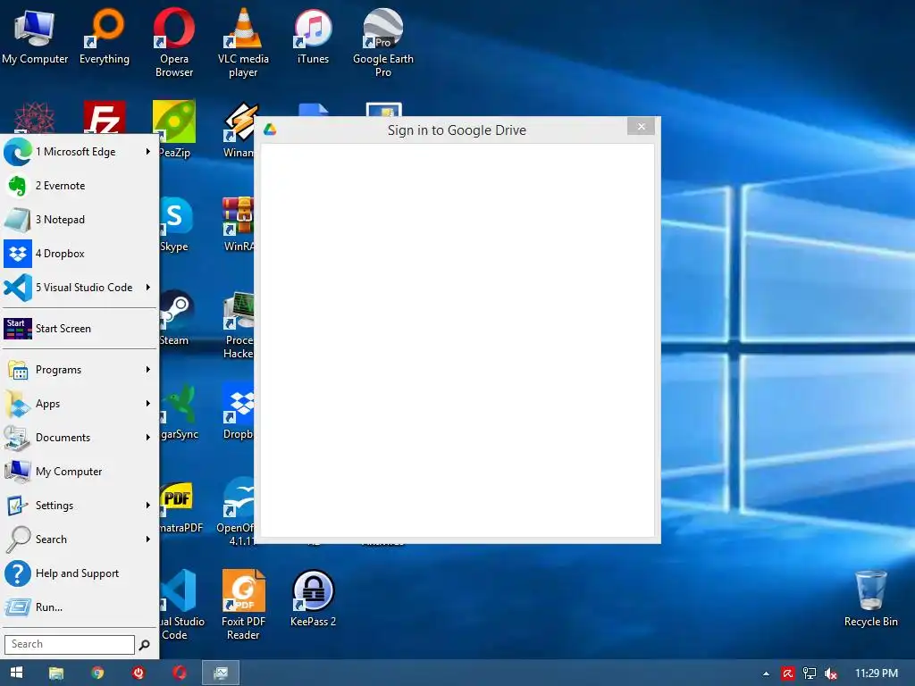This screenshot has width=915, height=686.
Task: Expand the Search submenu arrow
Action: (x=148, y=539)
